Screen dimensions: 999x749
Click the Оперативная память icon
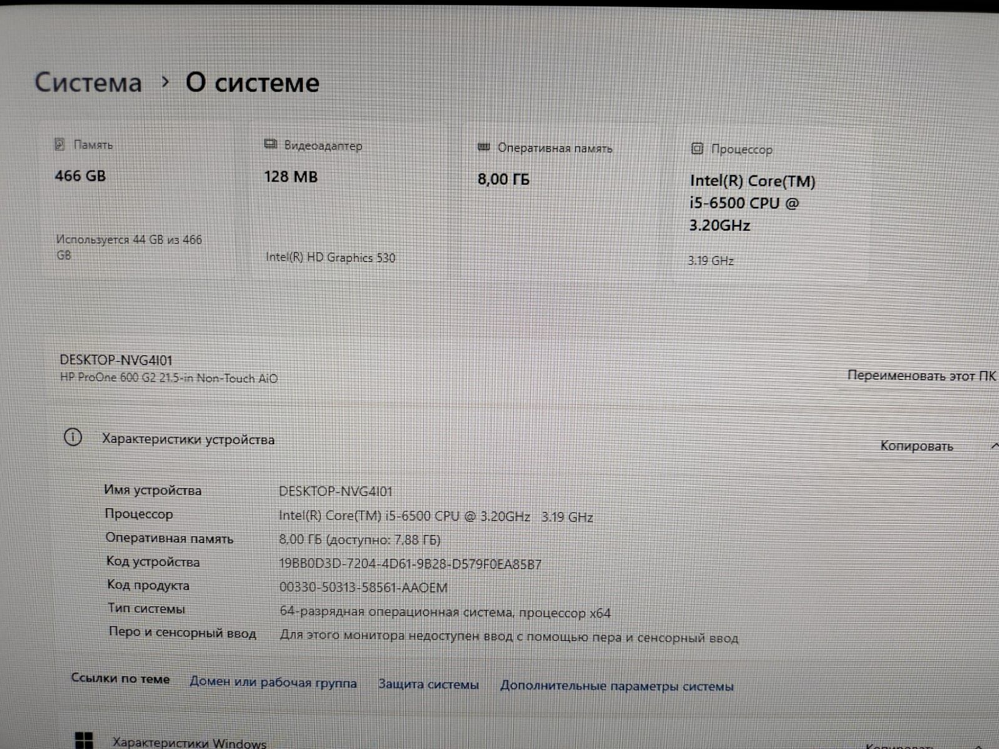coord(483,147)
